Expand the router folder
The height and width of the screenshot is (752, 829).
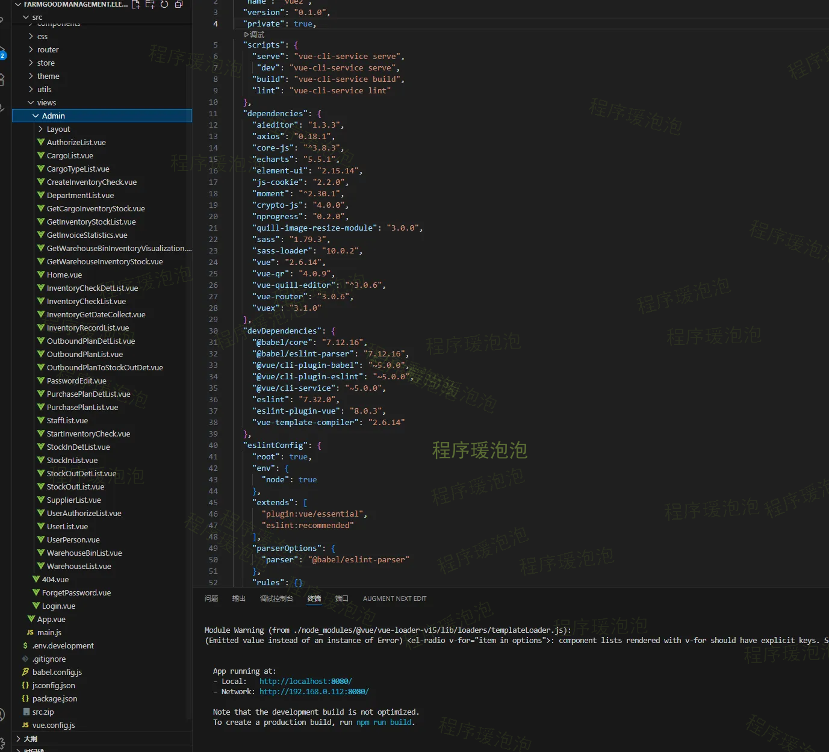tap(31, 49)
